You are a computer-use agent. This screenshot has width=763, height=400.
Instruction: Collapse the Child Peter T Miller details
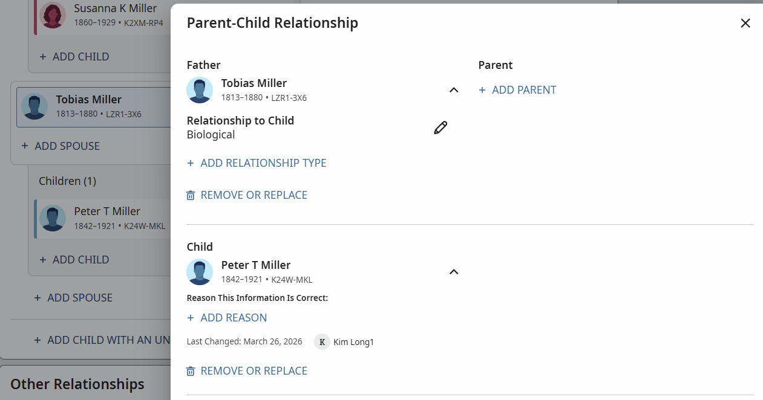(x=454, y=272)
